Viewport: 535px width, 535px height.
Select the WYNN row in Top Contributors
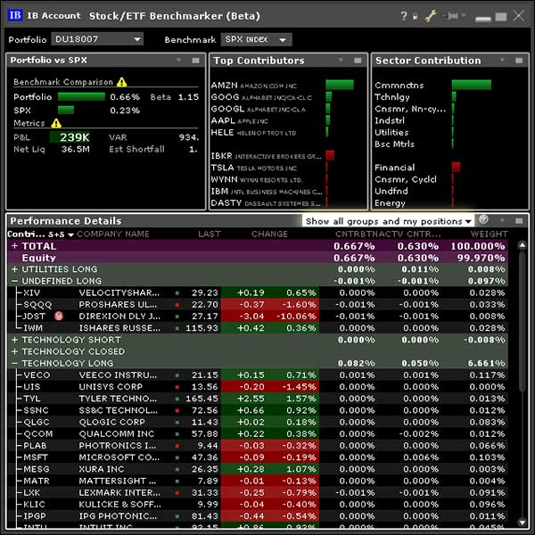[288, 179]
